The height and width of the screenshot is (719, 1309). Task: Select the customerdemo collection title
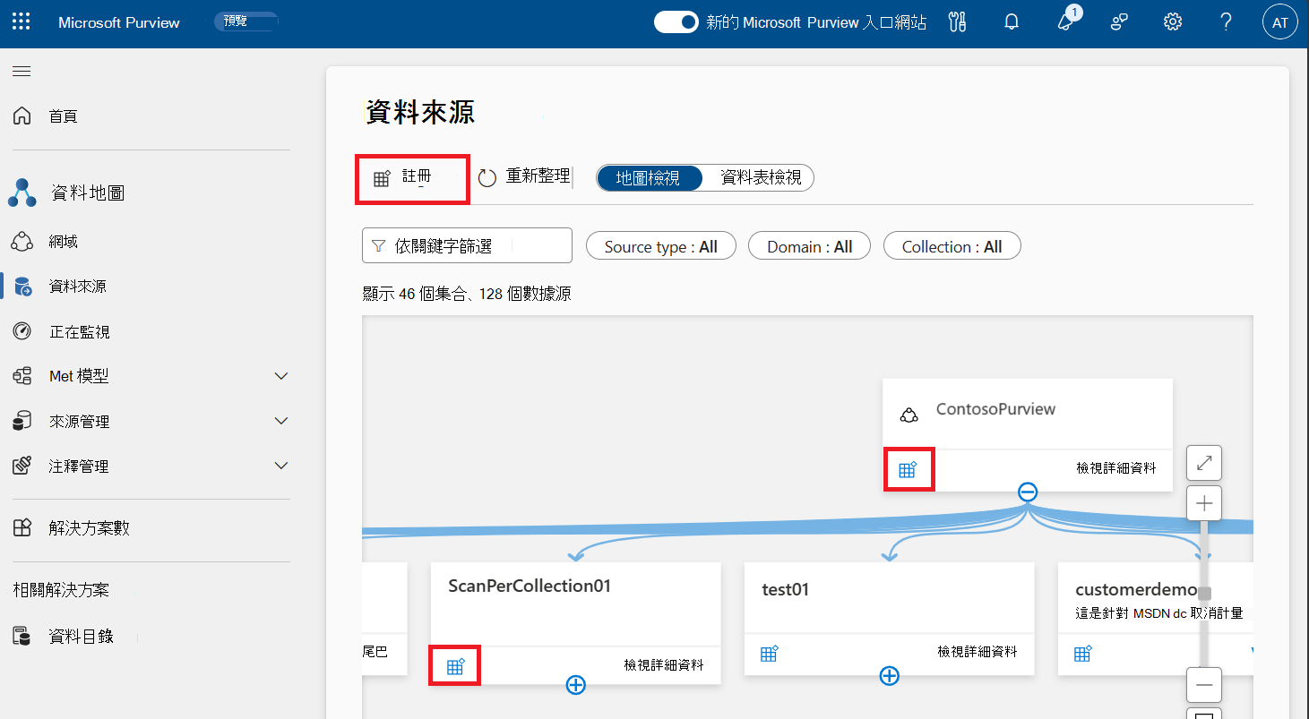click(x=1136, y=589)
